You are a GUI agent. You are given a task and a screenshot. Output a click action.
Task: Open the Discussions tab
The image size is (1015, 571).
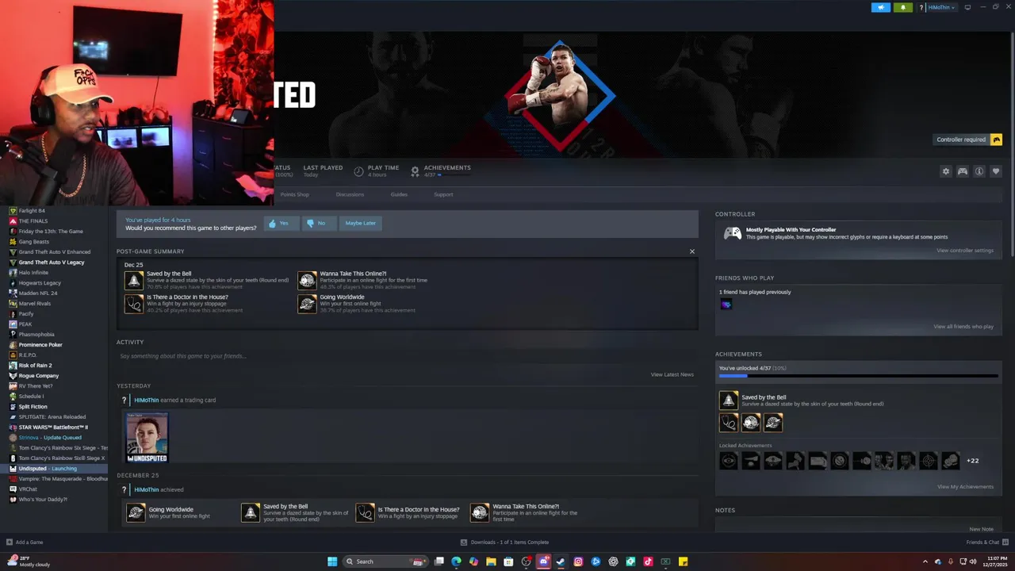350,194
